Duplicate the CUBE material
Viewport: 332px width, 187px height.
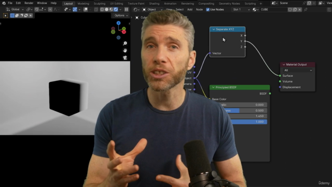point(295,9)
